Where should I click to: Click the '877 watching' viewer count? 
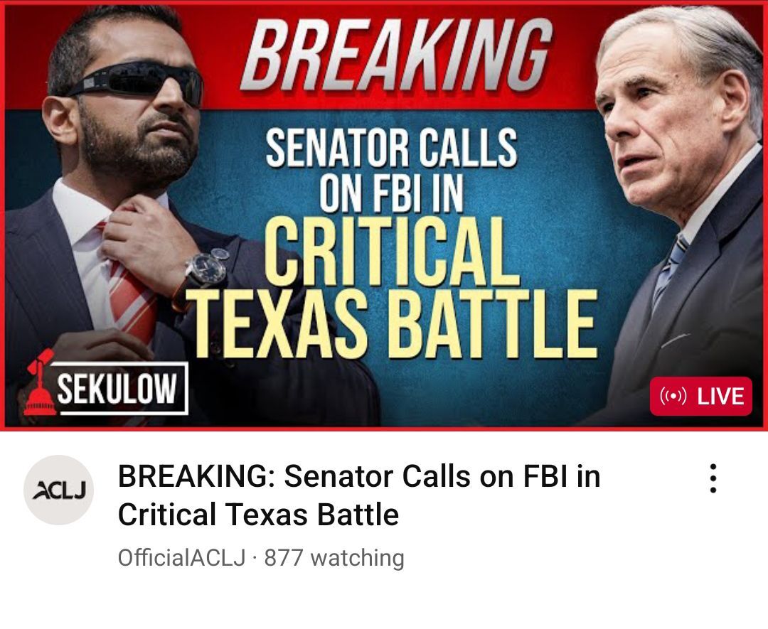[x=334, y=557]
